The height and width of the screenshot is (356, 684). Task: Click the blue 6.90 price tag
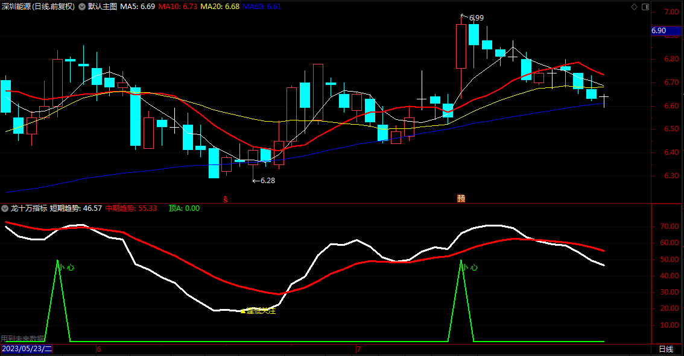[x=666, y=31]
